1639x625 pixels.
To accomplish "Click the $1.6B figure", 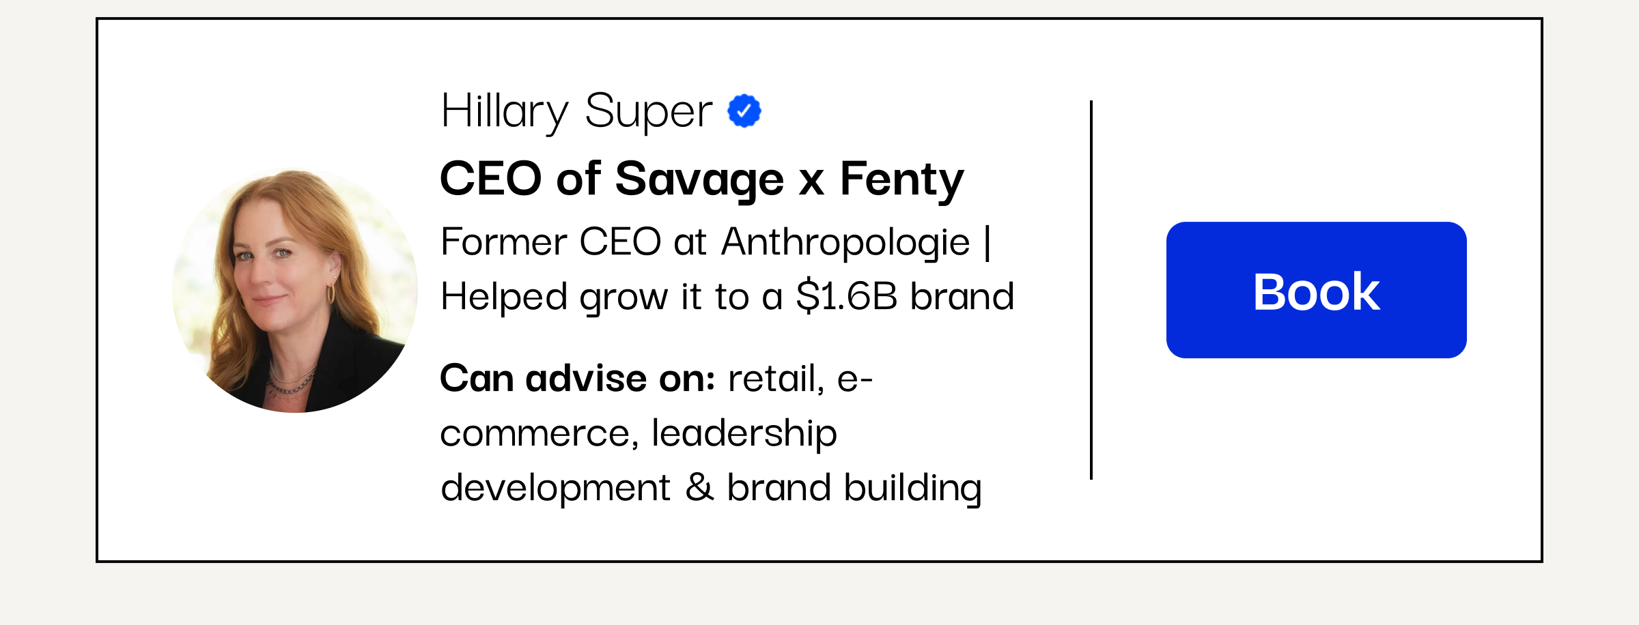I will [x=847, y=296].
